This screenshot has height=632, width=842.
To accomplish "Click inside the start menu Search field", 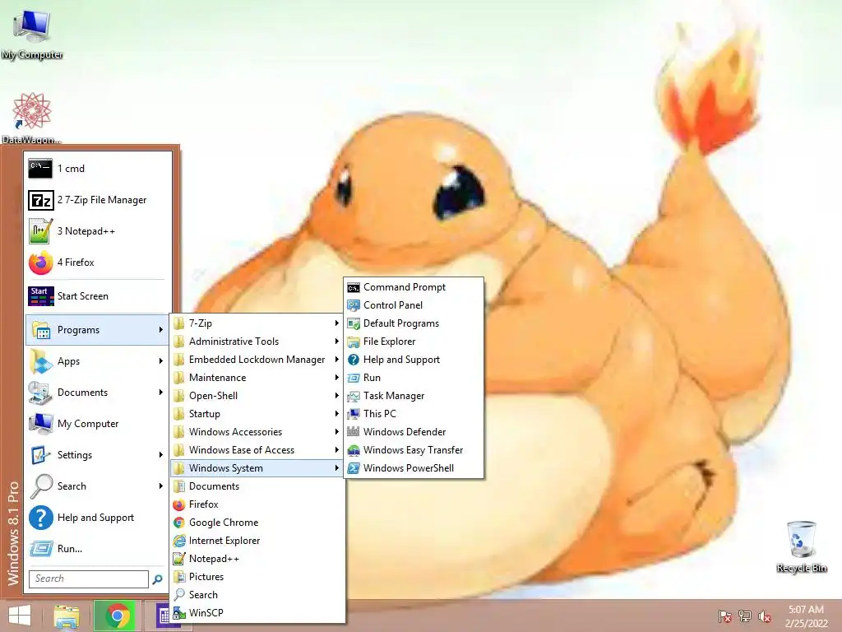I will click(89, 579).
